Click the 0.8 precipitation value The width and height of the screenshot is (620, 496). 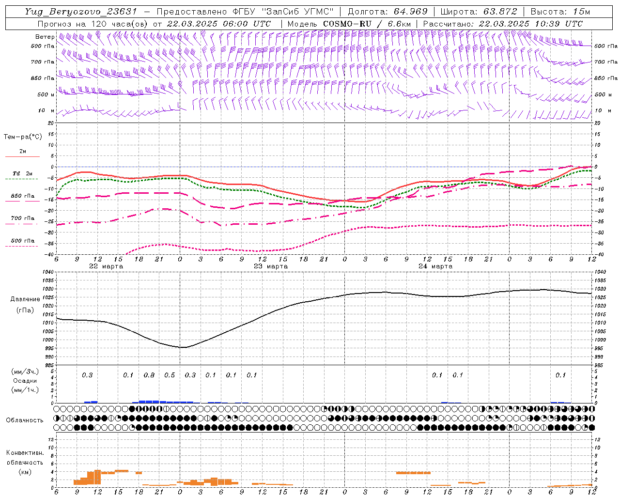[x=149, y=375]
